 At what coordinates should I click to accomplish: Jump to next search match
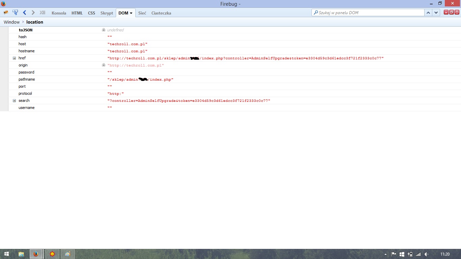tap(436, 12)
